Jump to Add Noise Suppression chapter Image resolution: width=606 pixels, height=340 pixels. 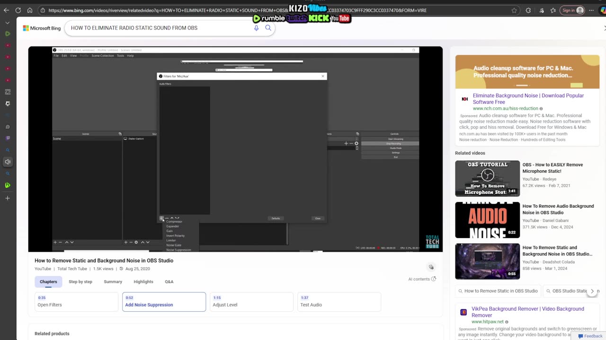pyautogui.click(x=164, y=302)
